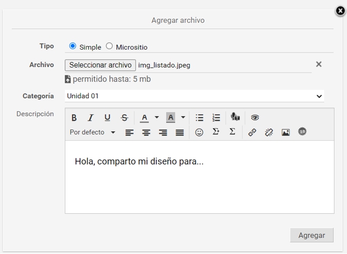Insert a bulleted list
Screen dimensions: 347x254
[x=199, y=118]
